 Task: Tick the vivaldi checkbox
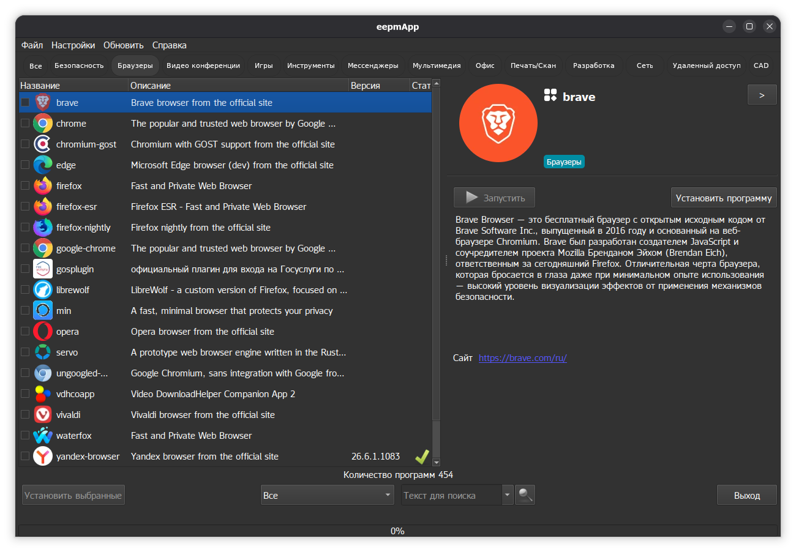pyautogui.click(x=25, y=415)
